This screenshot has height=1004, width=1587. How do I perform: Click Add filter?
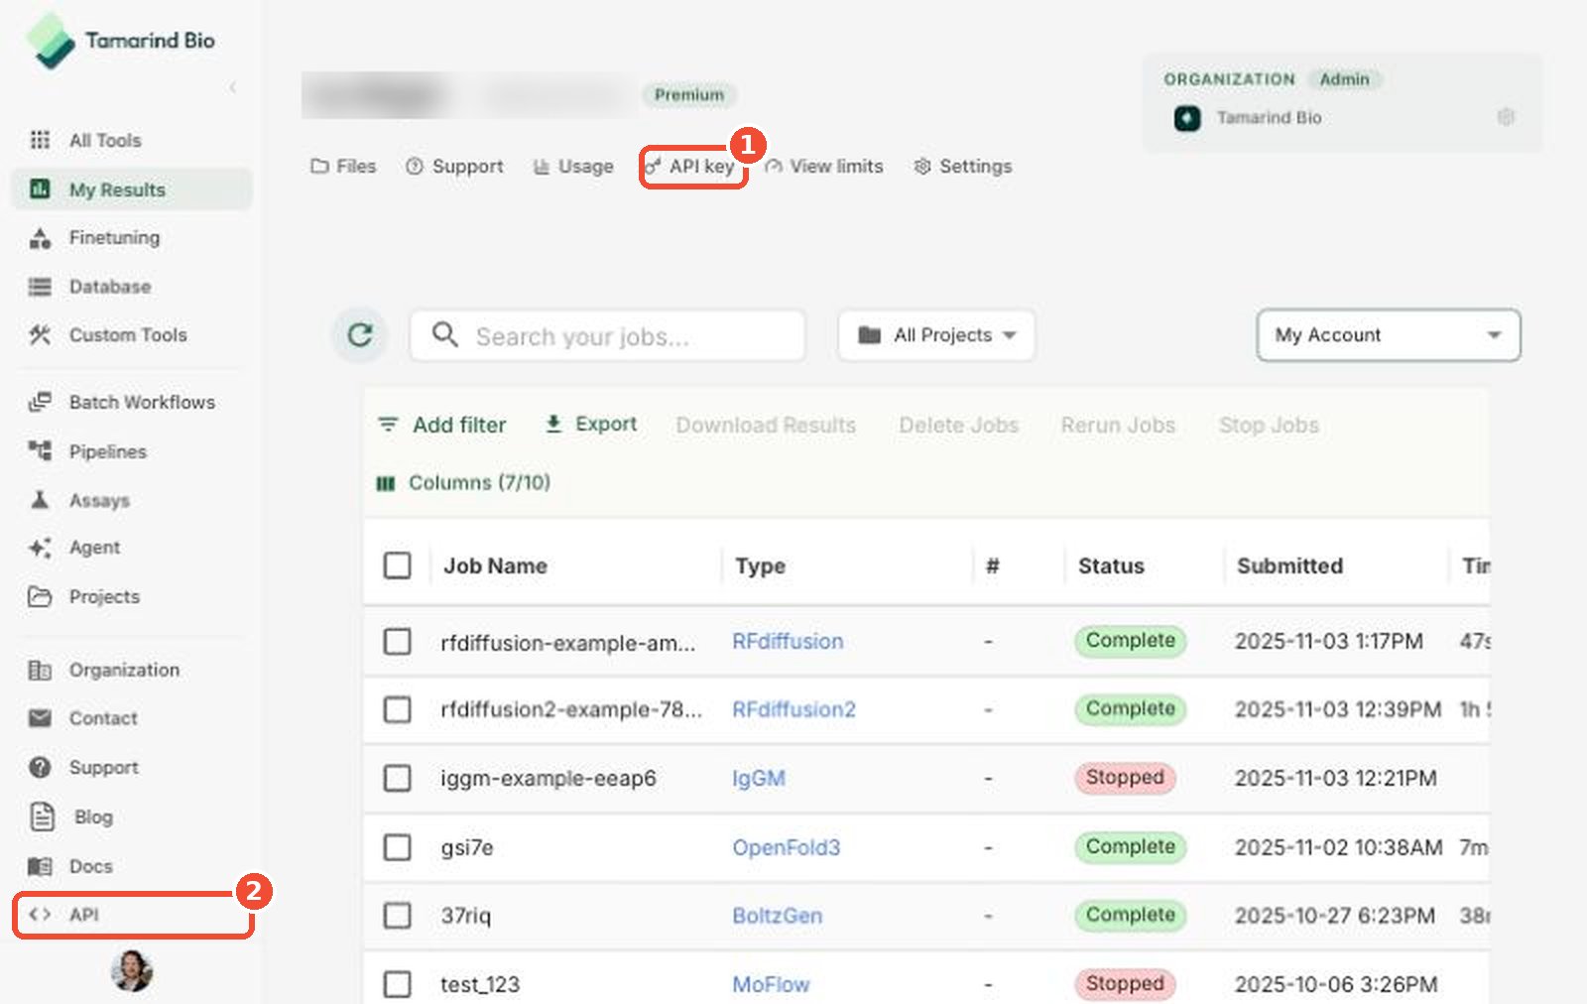pyautogui.click(x=442, y=425)
